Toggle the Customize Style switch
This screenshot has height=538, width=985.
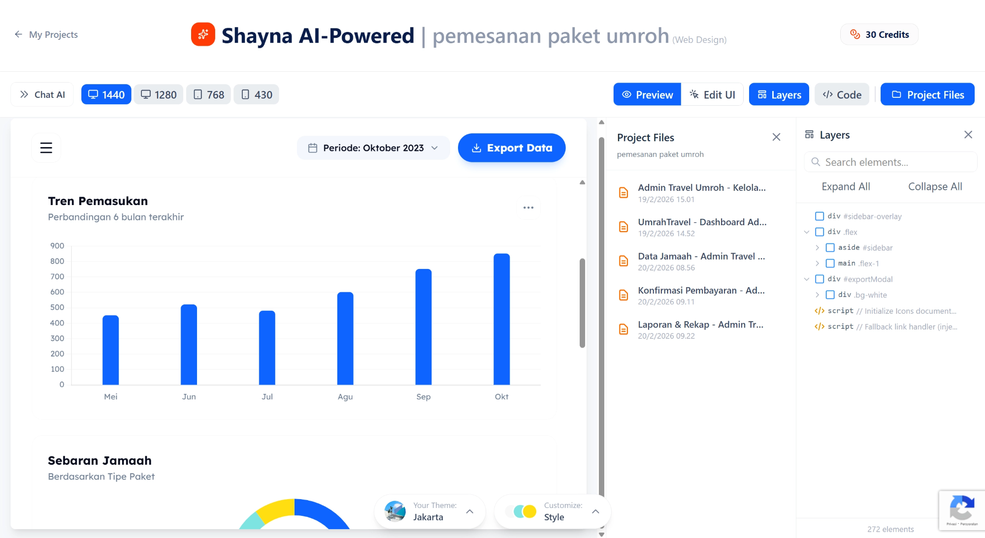point(522,511)
